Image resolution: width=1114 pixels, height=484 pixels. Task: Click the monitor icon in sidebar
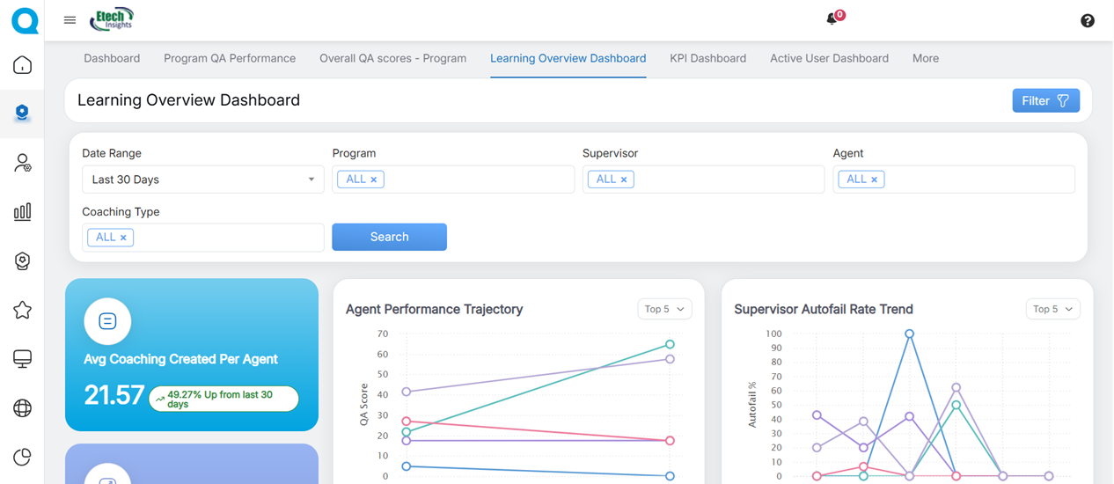(x=23, y=358)
